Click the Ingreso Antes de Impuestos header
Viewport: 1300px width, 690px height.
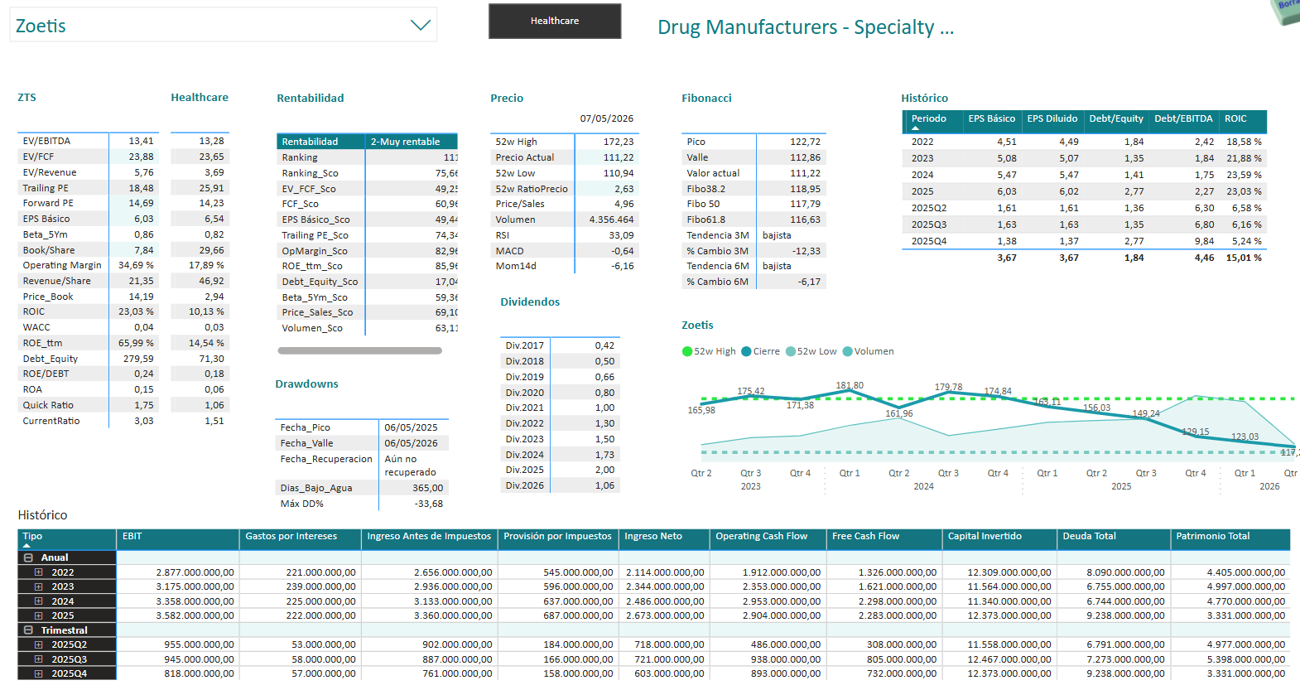pyautogui.click(x=429, y=539)
